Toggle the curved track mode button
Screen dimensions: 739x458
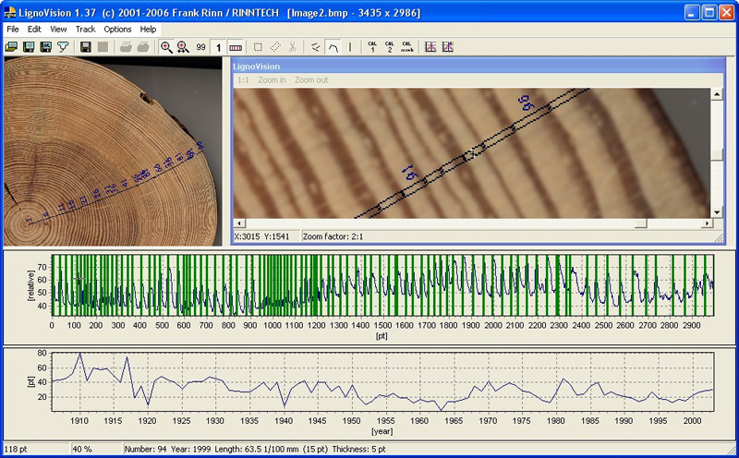pyautogui.click(x=333, y=47)
